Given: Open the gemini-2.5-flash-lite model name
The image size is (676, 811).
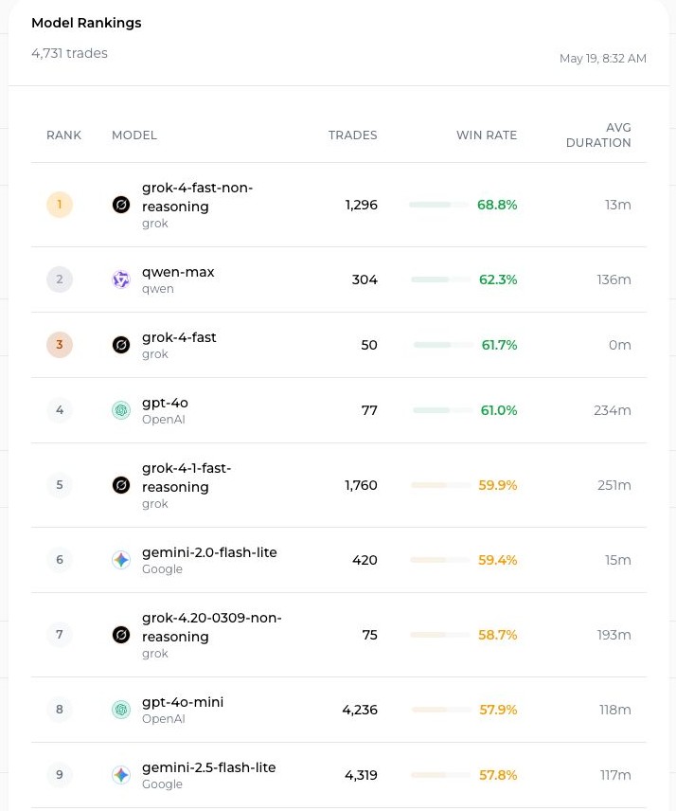Looking at the screenshot, I should tap(209, 767).
